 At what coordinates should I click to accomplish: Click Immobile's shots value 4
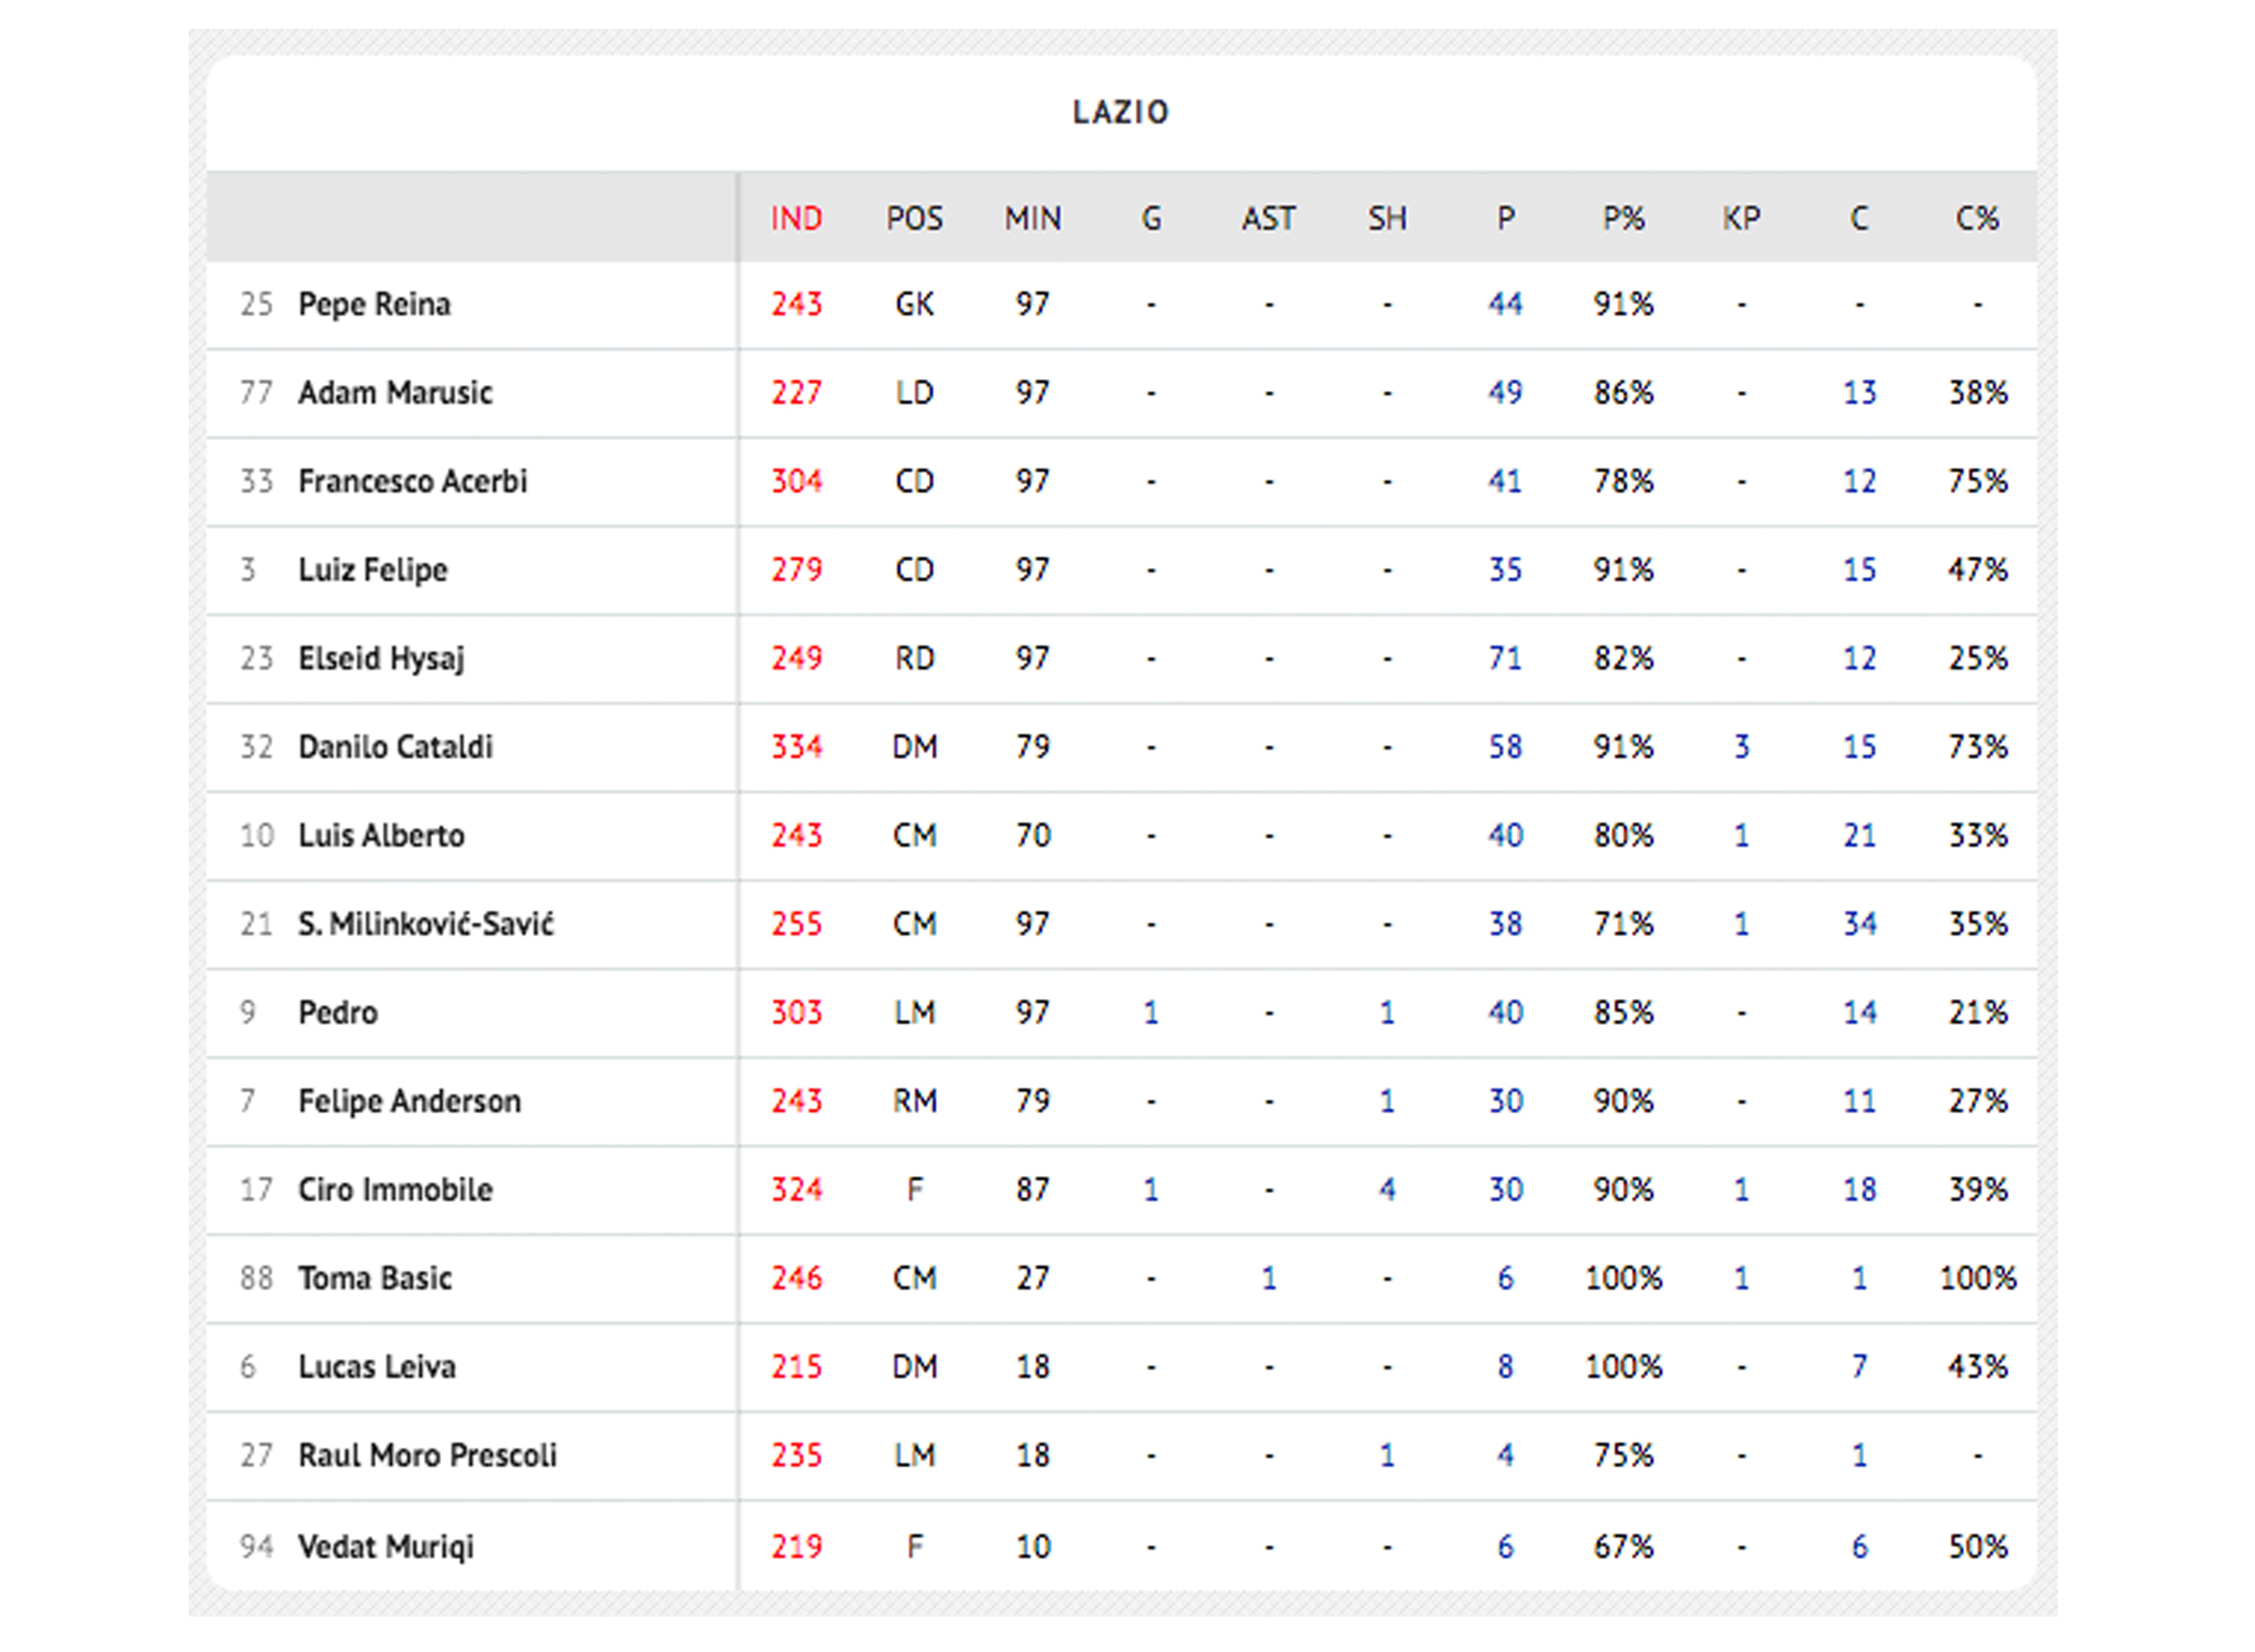(1387, 1190)
